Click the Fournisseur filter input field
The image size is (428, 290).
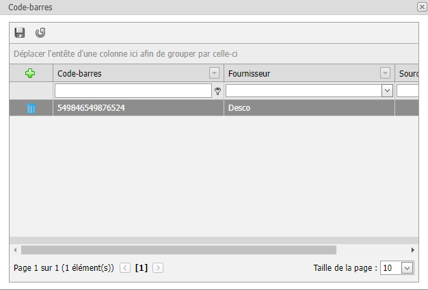pos(304,91)
